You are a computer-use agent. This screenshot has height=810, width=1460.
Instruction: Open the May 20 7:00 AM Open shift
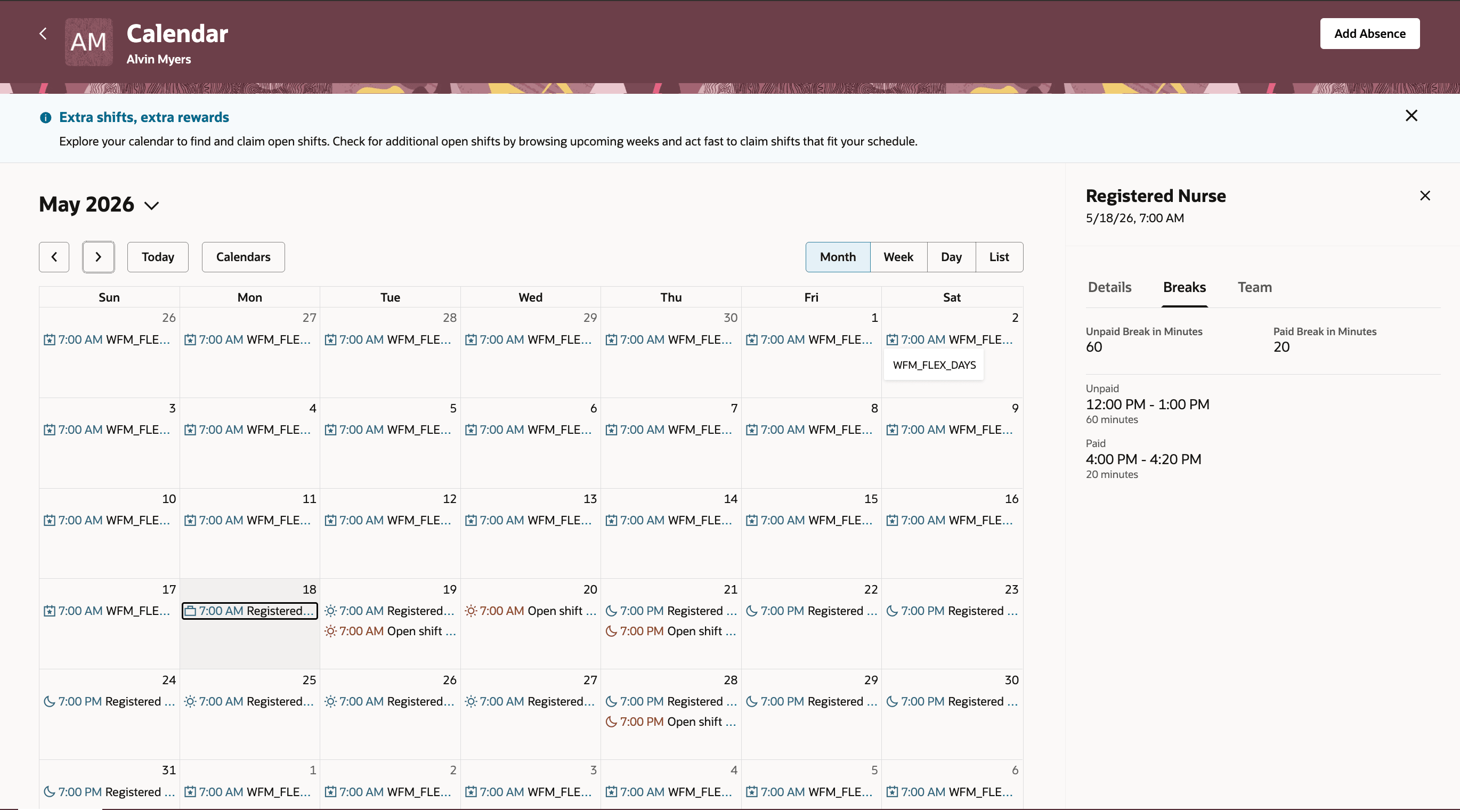coord(531,611)
